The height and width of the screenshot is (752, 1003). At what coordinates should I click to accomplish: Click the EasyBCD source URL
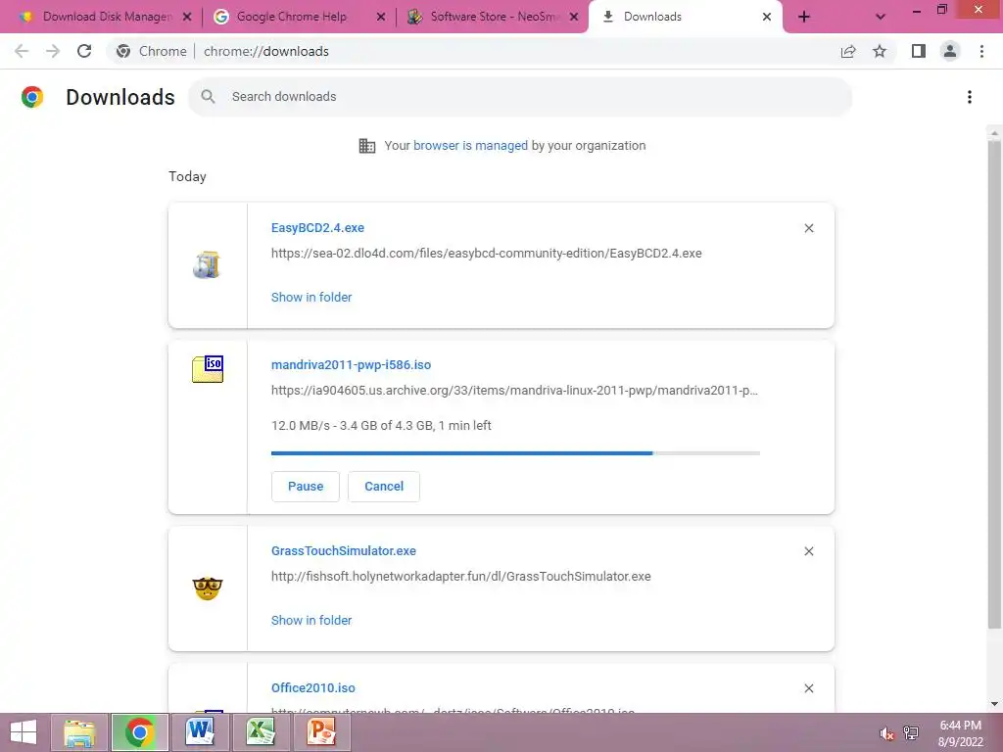486,254
